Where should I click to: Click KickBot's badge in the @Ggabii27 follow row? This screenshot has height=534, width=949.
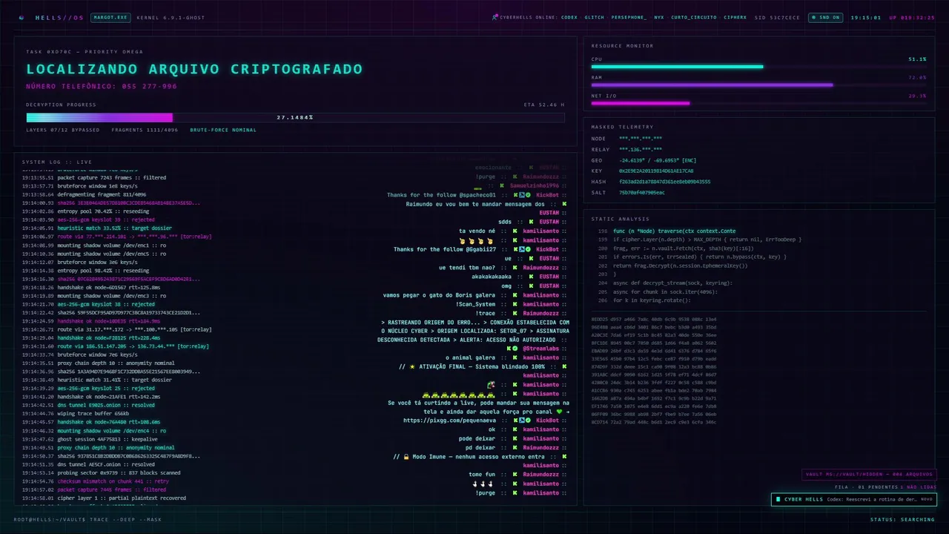(x=521, y=249)
